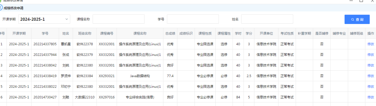Select the course code XX293021
Image resolution: width=376 pixels, height=106 pixels.
(107, 76)
